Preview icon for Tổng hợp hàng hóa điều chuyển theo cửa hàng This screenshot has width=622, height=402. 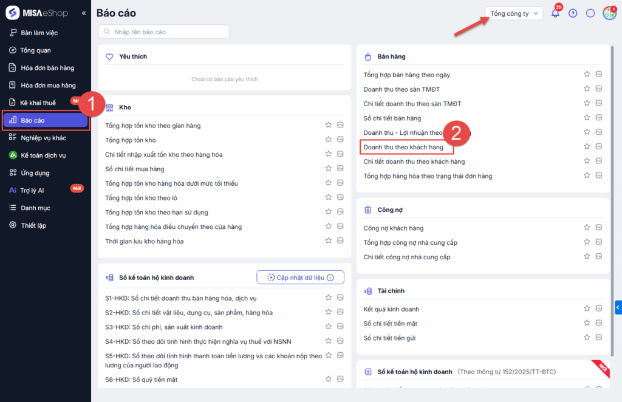click(x=340, y=226)
